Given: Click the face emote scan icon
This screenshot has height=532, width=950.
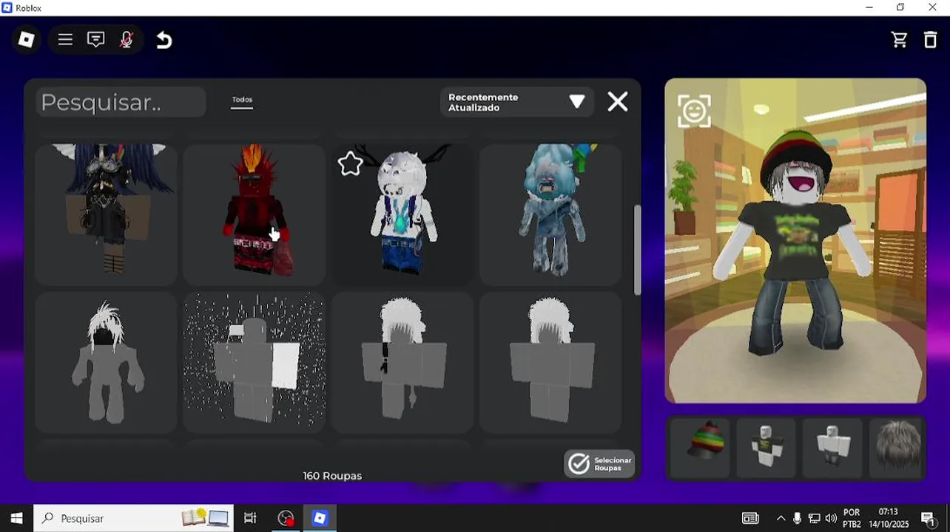Looking at the screenshot, I should tap(694, 111).
